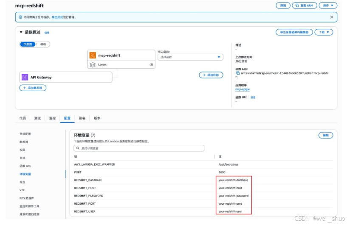Click the 8000 port value

pyautogui.click(x=222, y=172)
